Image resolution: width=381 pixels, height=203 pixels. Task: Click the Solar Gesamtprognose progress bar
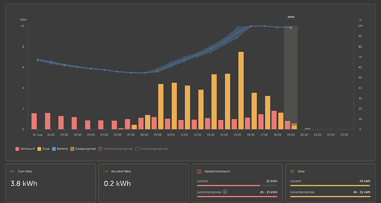click(x=330, y=196)
